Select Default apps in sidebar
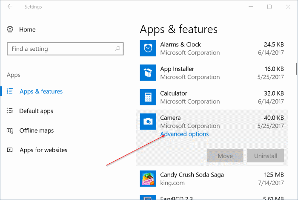Viewport: 298px width, 200px height. pos(36,111)
